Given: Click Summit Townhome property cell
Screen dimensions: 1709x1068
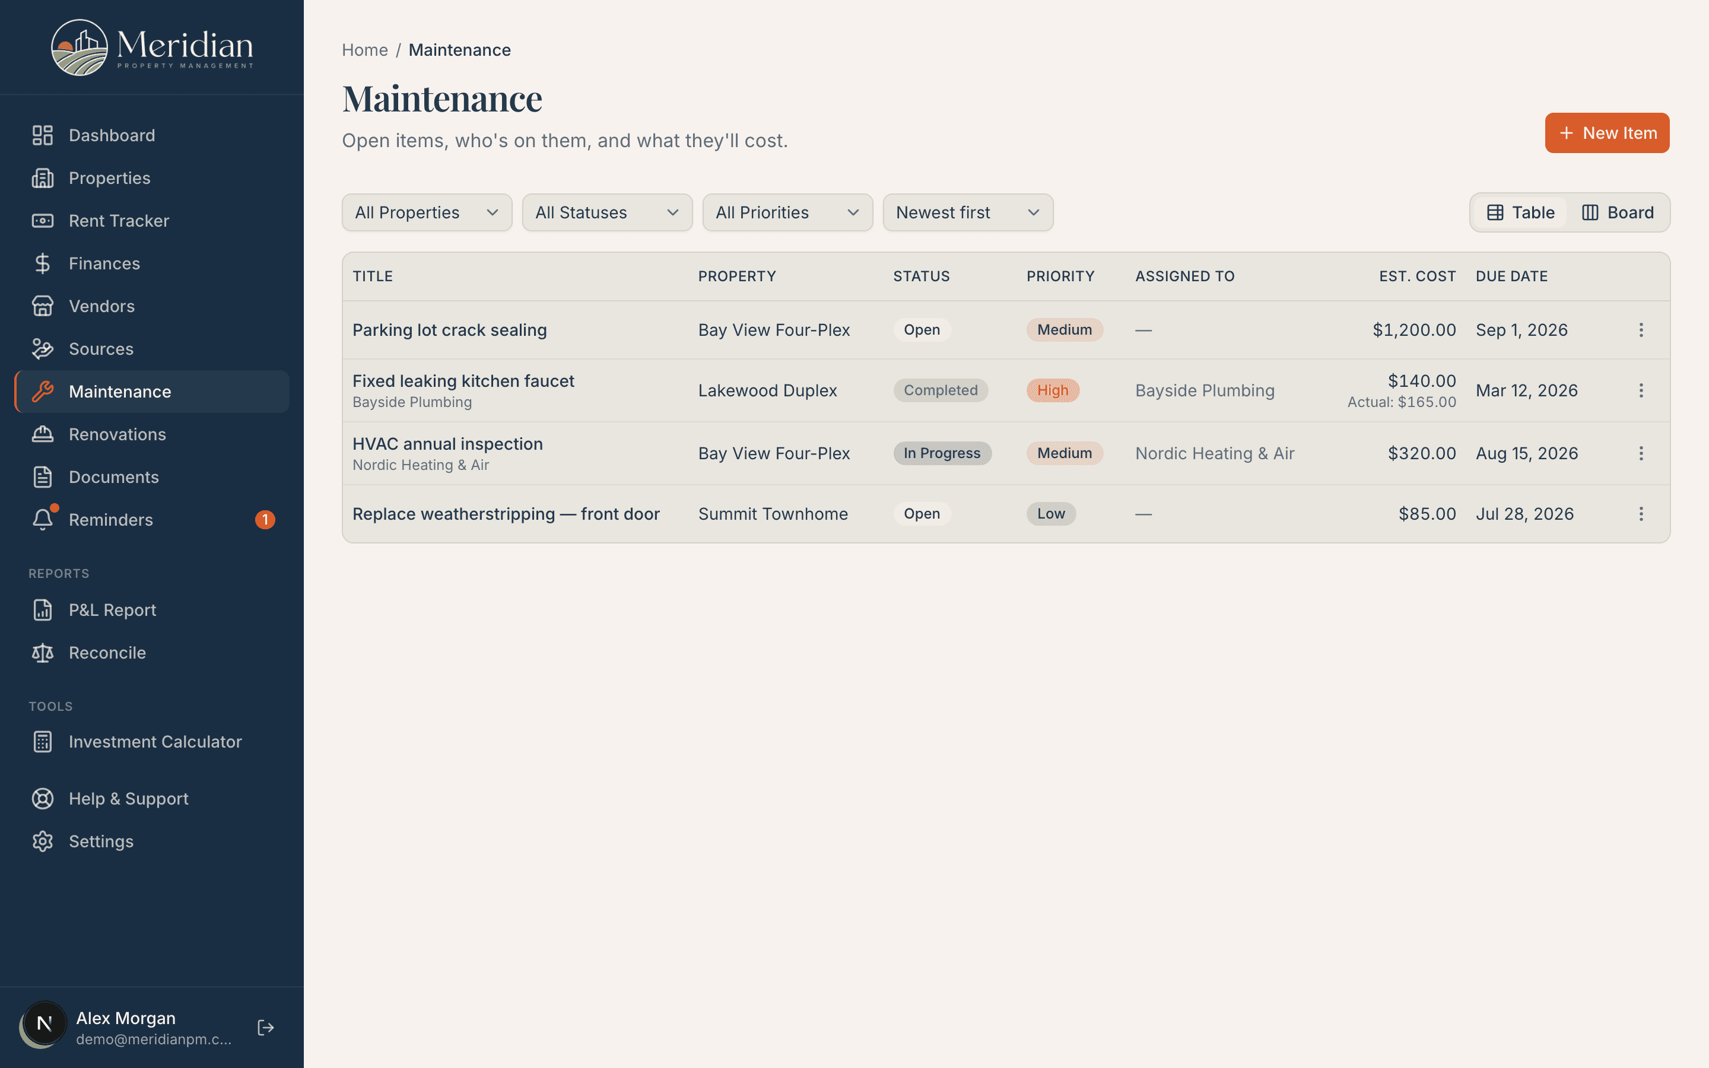Looking at the screenshot, I should 773,513.
